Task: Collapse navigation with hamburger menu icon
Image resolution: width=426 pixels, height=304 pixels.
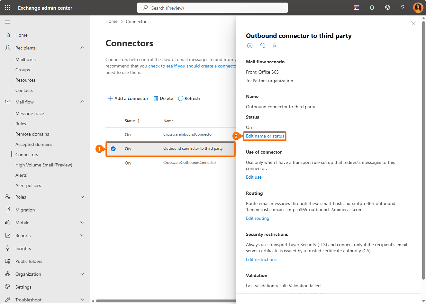Action: (8, 22)
